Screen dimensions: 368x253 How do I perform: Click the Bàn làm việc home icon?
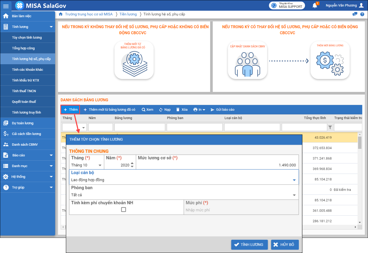[6, 16]
